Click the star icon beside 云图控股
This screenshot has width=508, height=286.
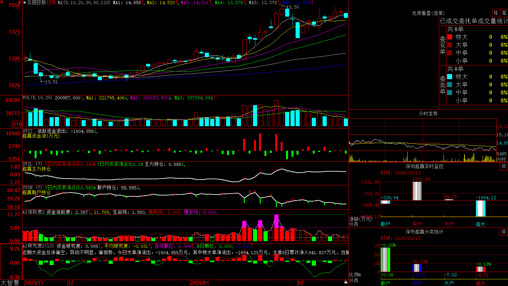point(25,3)
